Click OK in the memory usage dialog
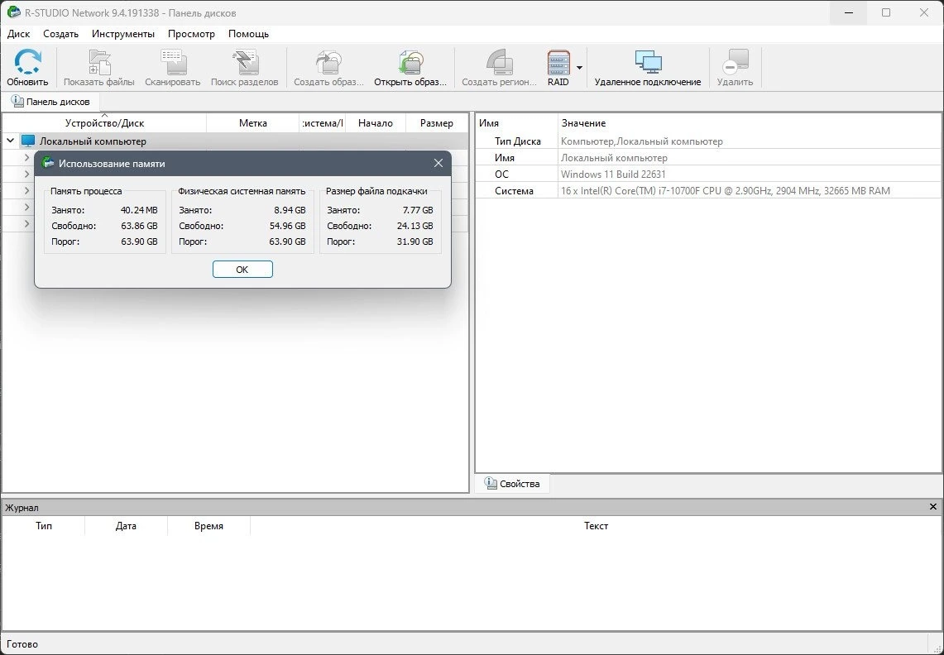The image size is (944, 655). coord(242,269)
